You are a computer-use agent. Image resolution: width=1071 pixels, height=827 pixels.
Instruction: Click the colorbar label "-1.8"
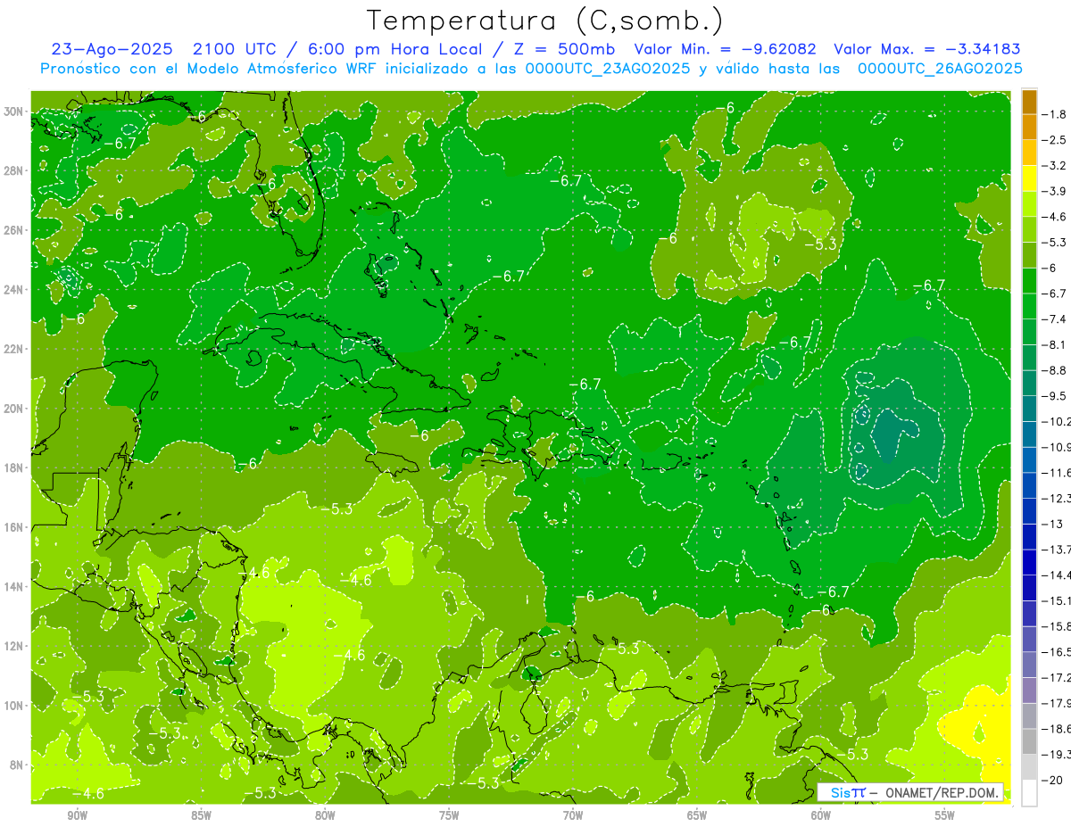(1055, 114)
